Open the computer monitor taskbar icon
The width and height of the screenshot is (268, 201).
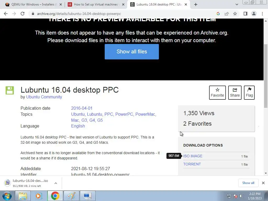[87, 196]
